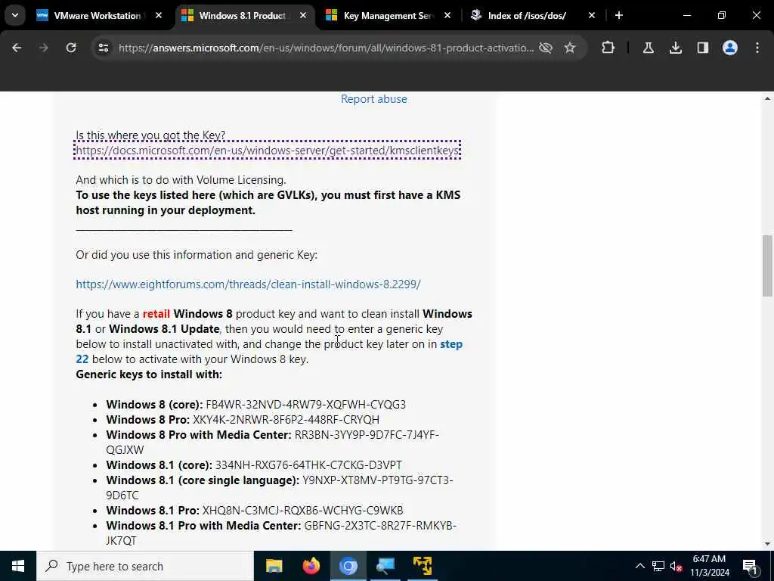Screen dimensions: 774x581
Task: Reload the current page
Action: (x=71, y=48)
